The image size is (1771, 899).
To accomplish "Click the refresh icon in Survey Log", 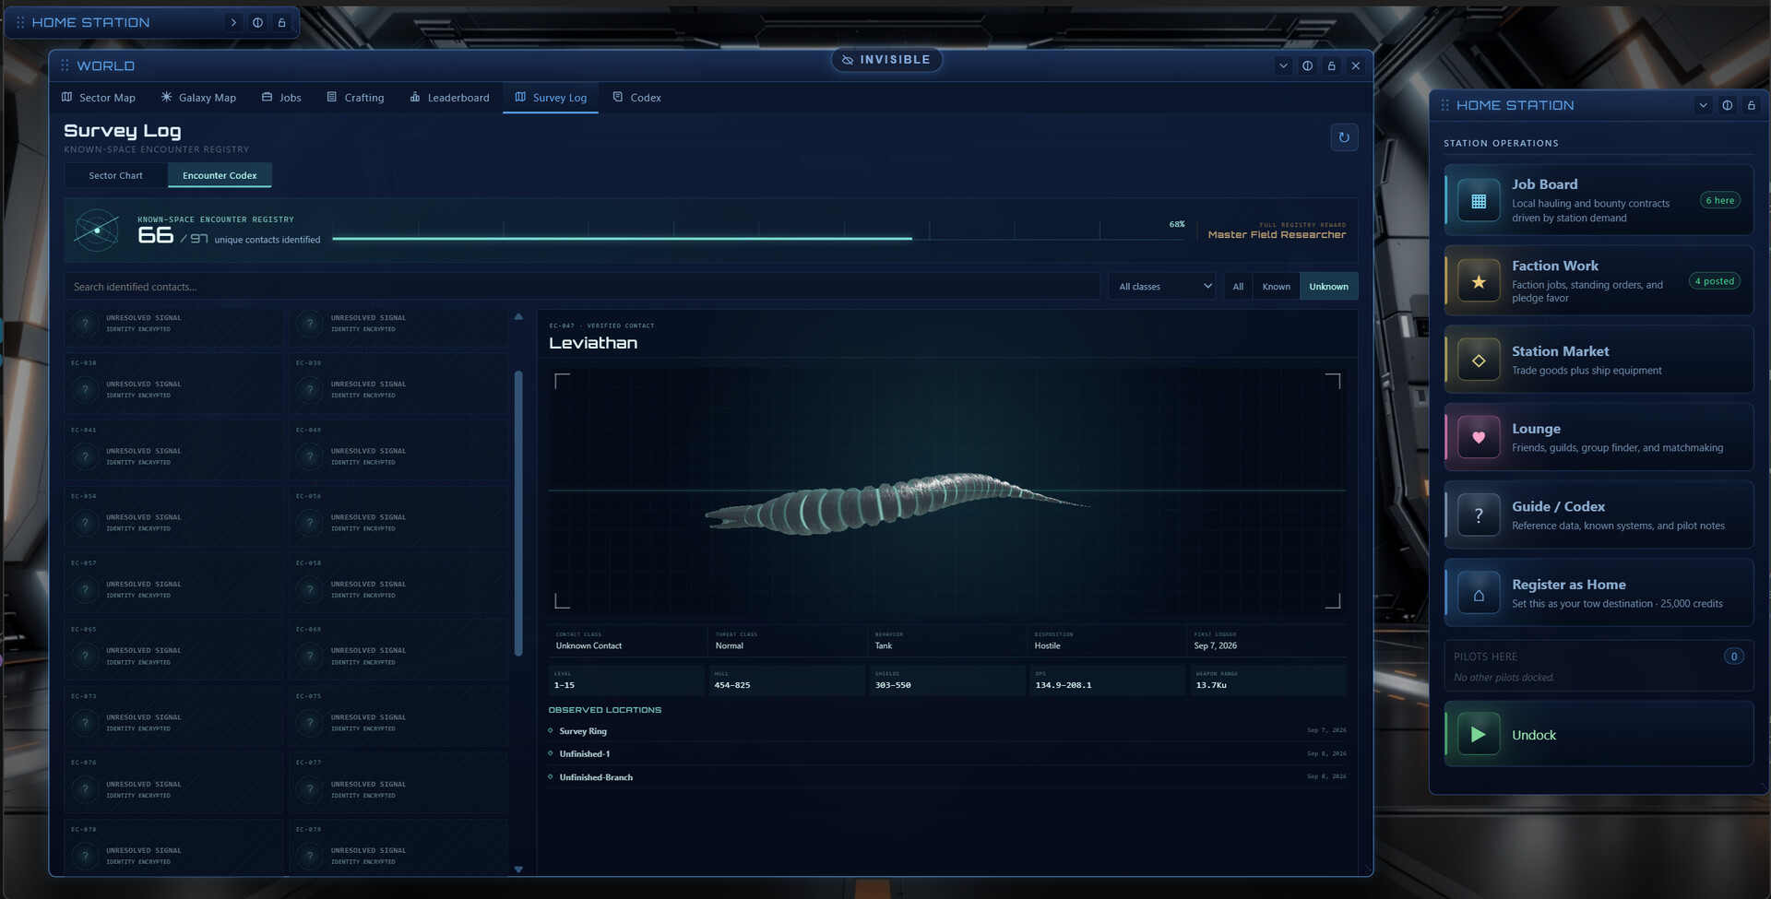I will coord(1344,137).
